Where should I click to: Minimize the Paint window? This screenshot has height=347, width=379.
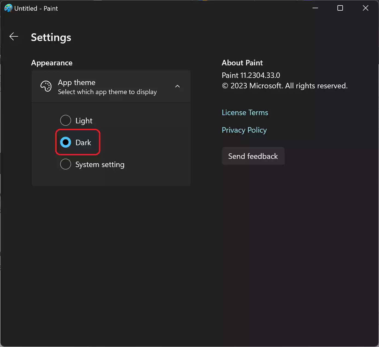315,8
